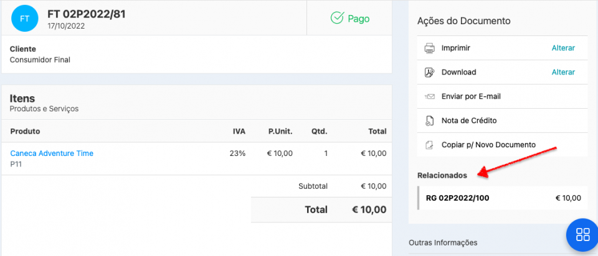The width and height of the screenshot is (598, 256).
Task: Click Alterar next to Download
Action: pyautogui.click(x=563, y=72)
